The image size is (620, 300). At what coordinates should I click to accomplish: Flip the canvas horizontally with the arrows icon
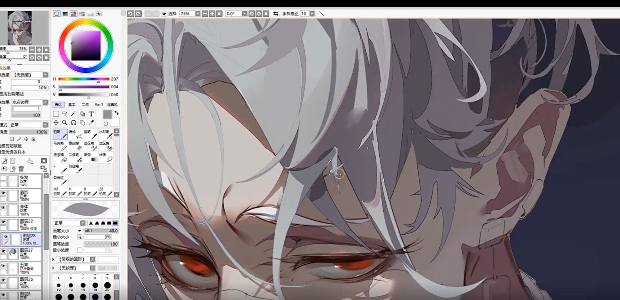276,14
